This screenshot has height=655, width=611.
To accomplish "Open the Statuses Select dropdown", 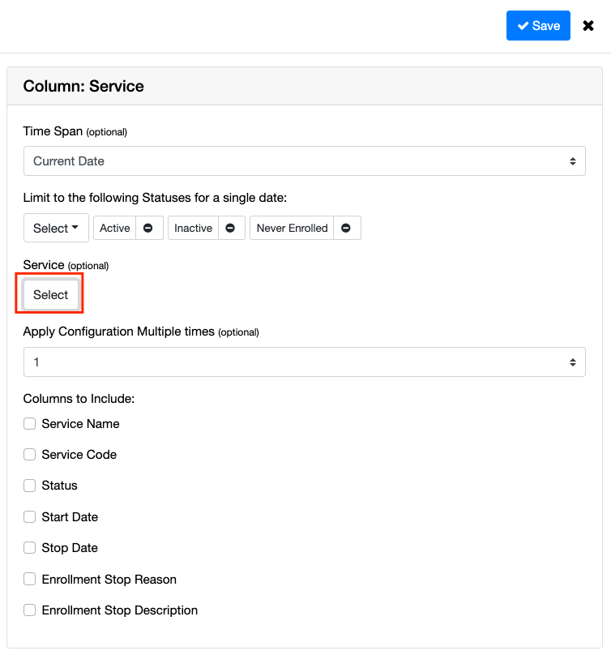I will (56, 228).
